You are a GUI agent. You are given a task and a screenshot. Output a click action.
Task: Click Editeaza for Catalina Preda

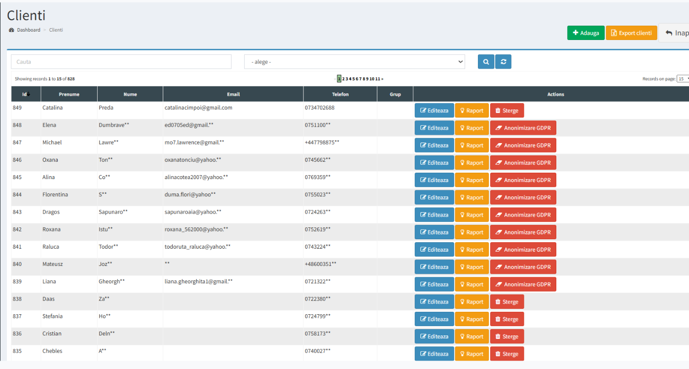tap(434, 111)
